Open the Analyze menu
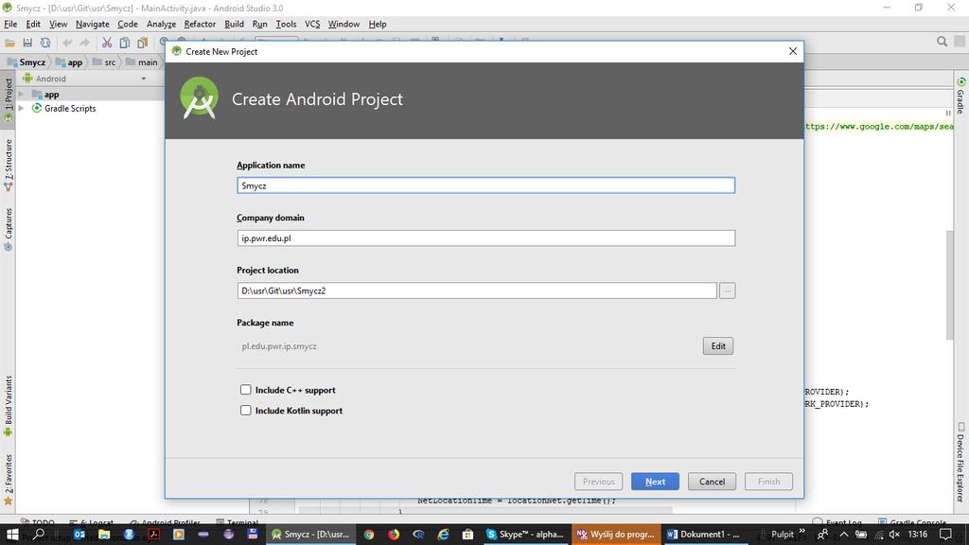The height and width of the screenshot is (545, 969). click(x=161, y=24)
